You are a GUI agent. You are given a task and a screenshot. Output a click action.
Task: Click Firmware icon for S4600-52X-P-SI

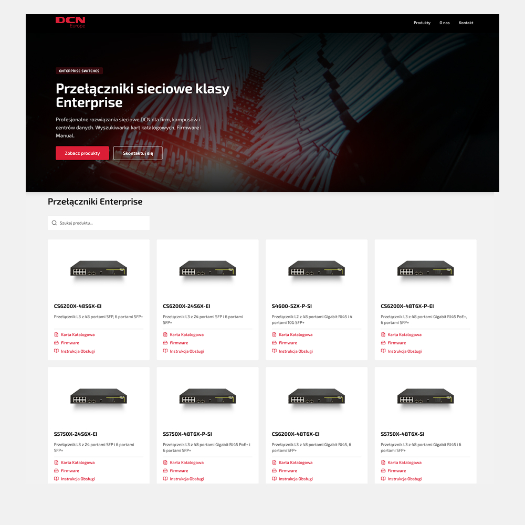tap(274, 343)
